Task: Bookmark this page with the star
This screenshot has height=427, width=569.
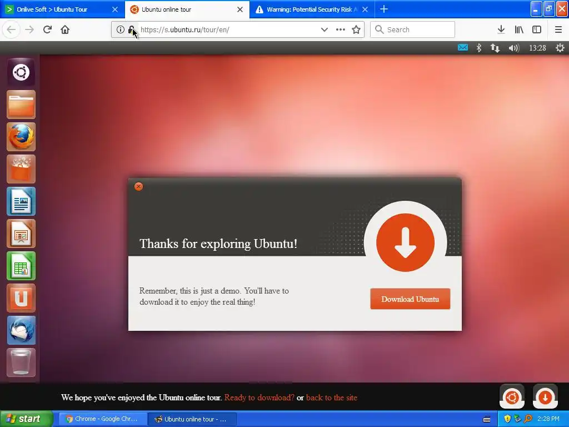Action: 356,30
